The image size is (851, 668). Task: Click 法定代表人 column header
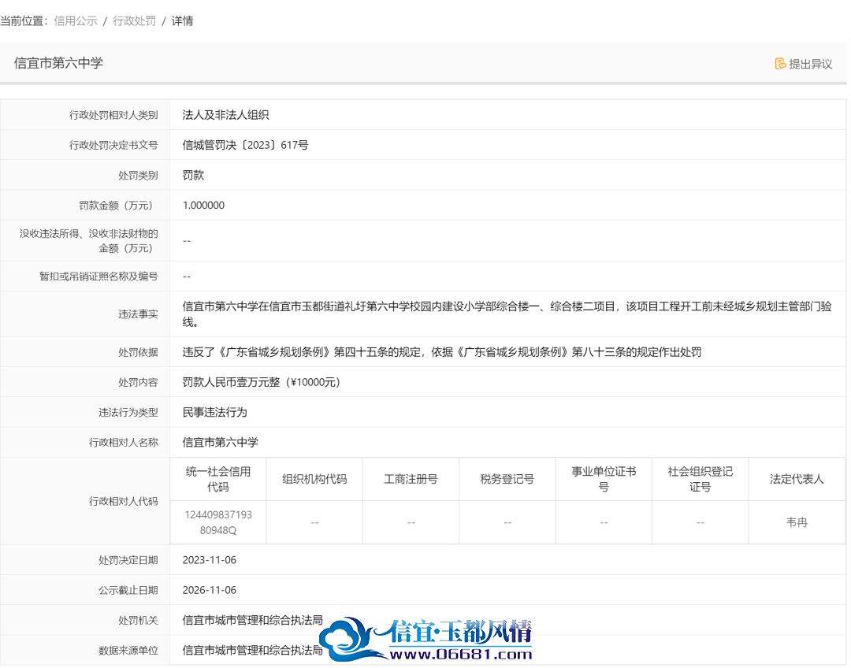click(x=797, y=480)
